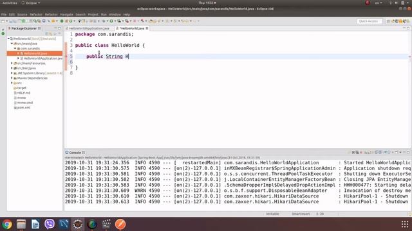This screenshot has height=231, width=412.
Task: Click Link with Editor icon in Package Explorer
Action: click(x=51, y=33)
